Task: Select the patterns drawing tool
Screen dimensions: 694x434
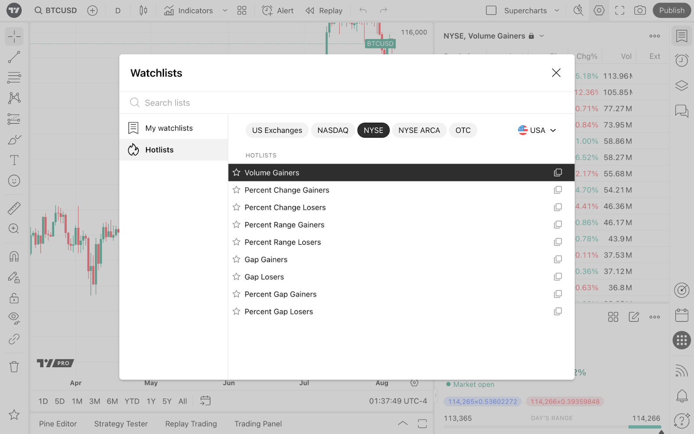Action: coord(14,98)
